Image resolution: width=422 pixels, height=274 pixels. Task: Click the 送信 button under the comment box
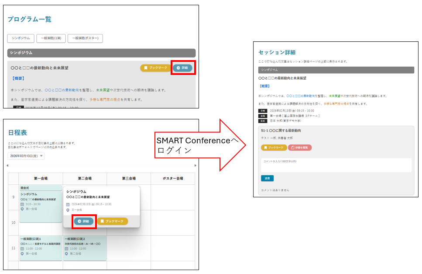[267, 178]
